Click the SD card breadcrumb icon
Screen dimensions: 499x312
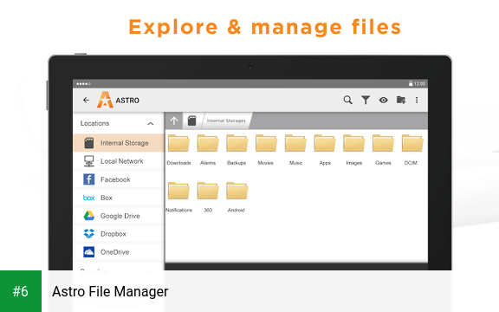tap(192, 121)
